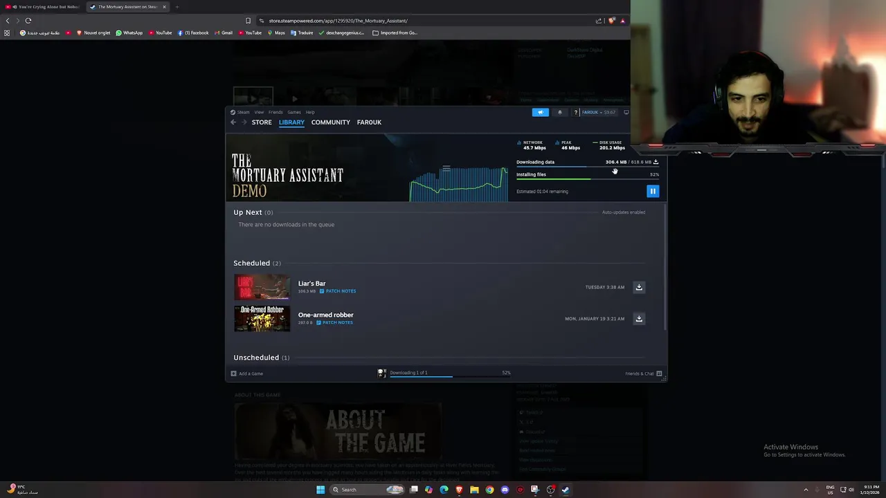Open One-armed robber patch notes
This screenshot has height=498, width=886.
(335, 322)
